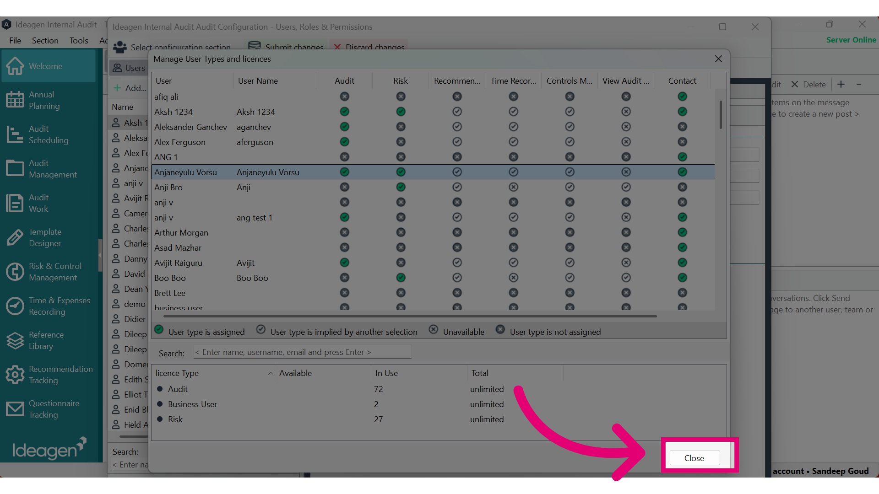Click the vertical scrollbar of user list

[721, 115]
